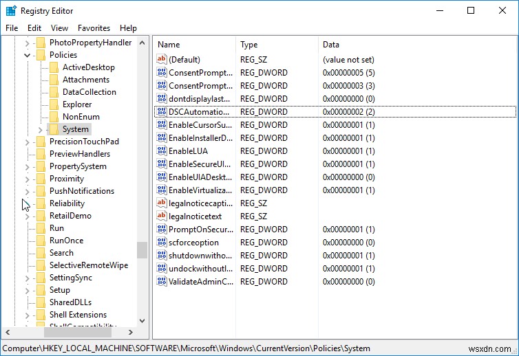Click the folder icon of RunOnce key
The height and width of the screenshot is (356, 519).
point(41,241)
